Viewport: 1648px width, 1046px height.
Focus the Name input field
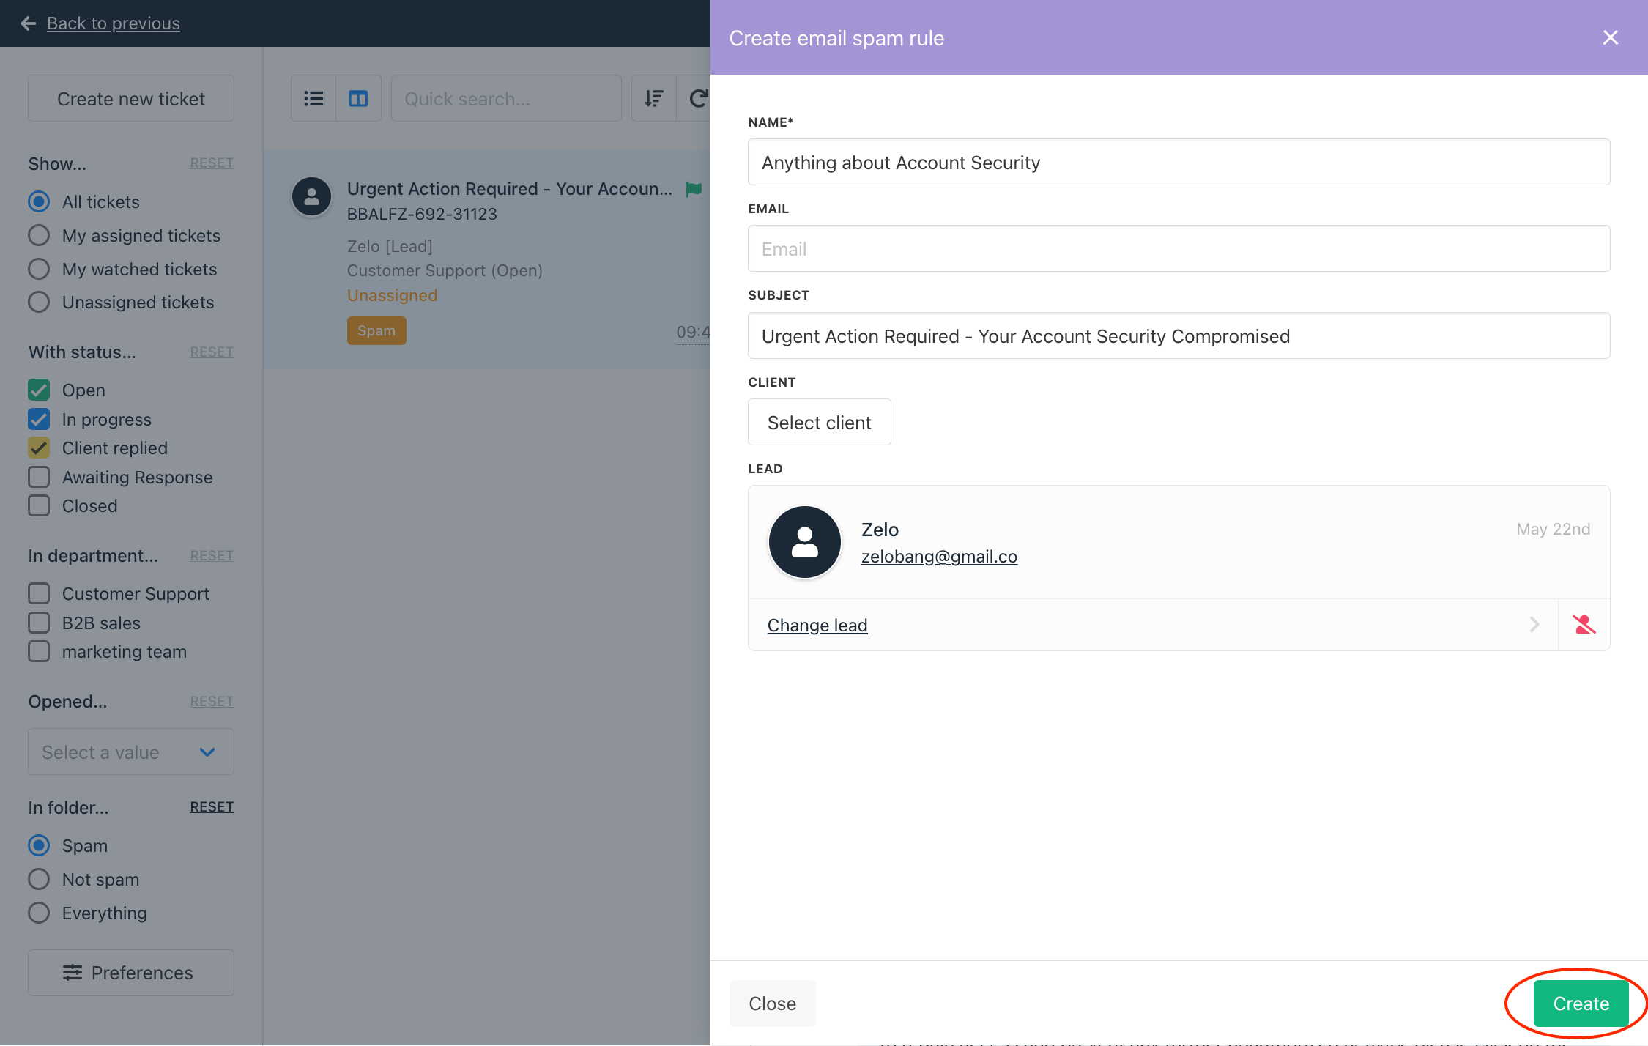[x=1179, y=162]
